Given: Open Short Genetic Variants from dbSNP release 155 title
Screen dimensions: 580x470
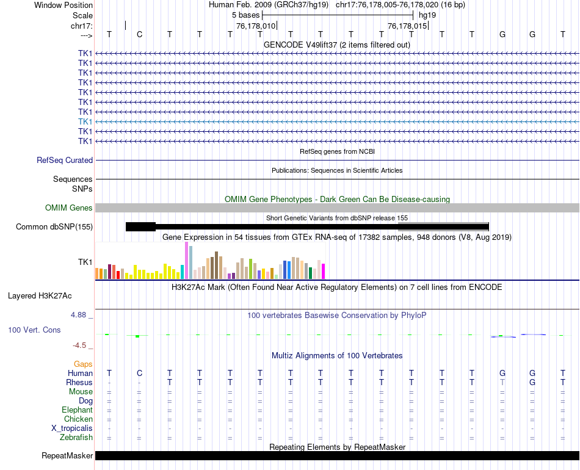Looking at the screenshot, I should 337,218.
